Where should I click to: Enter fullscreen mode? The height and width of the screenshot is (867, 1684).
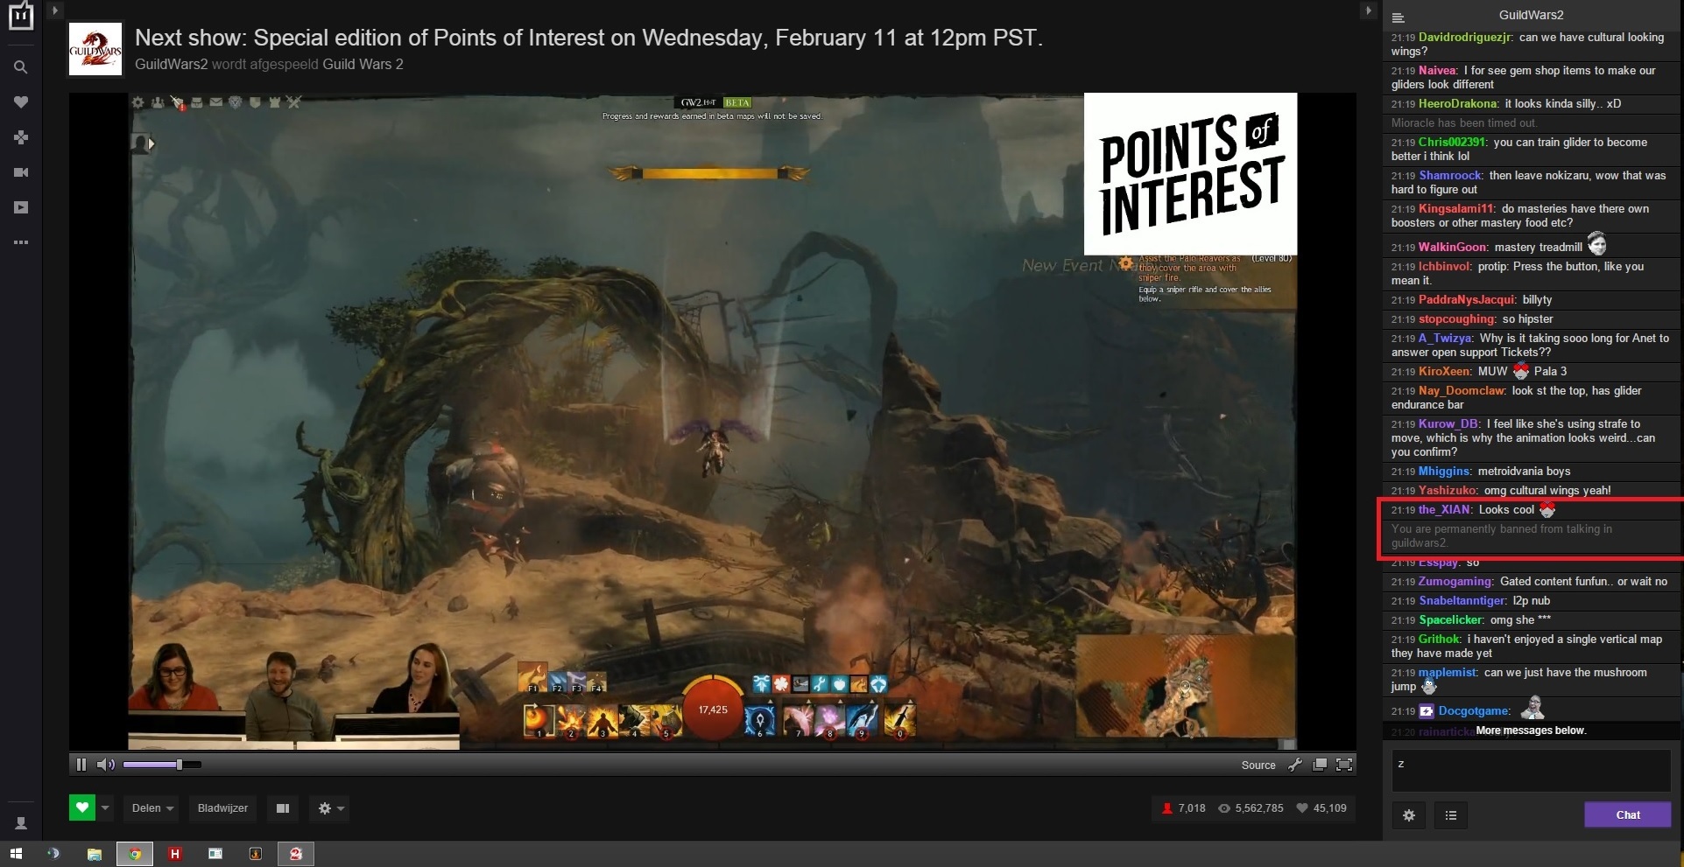click(x=1344, y=765)
